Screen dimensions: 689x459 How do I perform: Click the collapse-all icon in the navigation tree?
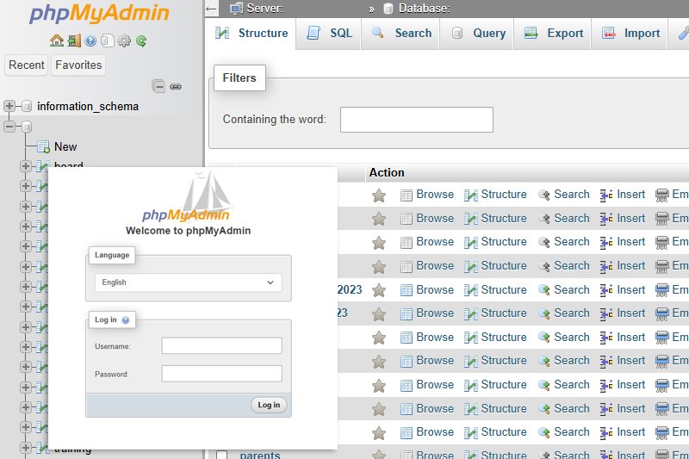pyautogui.click(x=158, y=86)
